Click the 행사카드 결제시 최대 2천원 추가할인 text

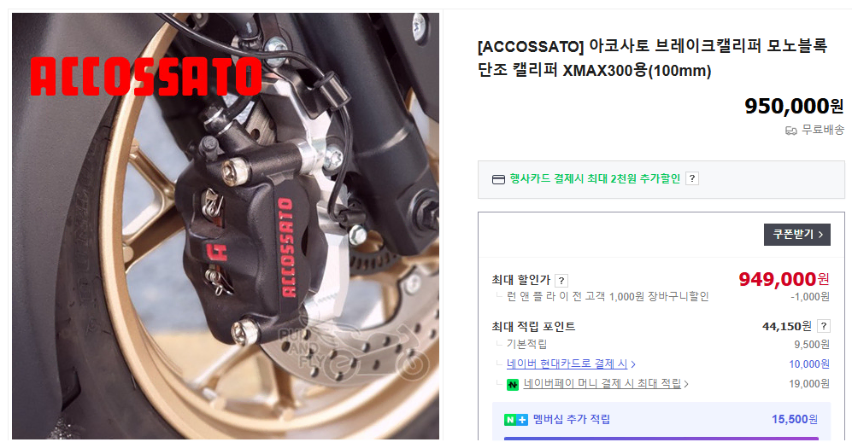click(x=595, y=178)
